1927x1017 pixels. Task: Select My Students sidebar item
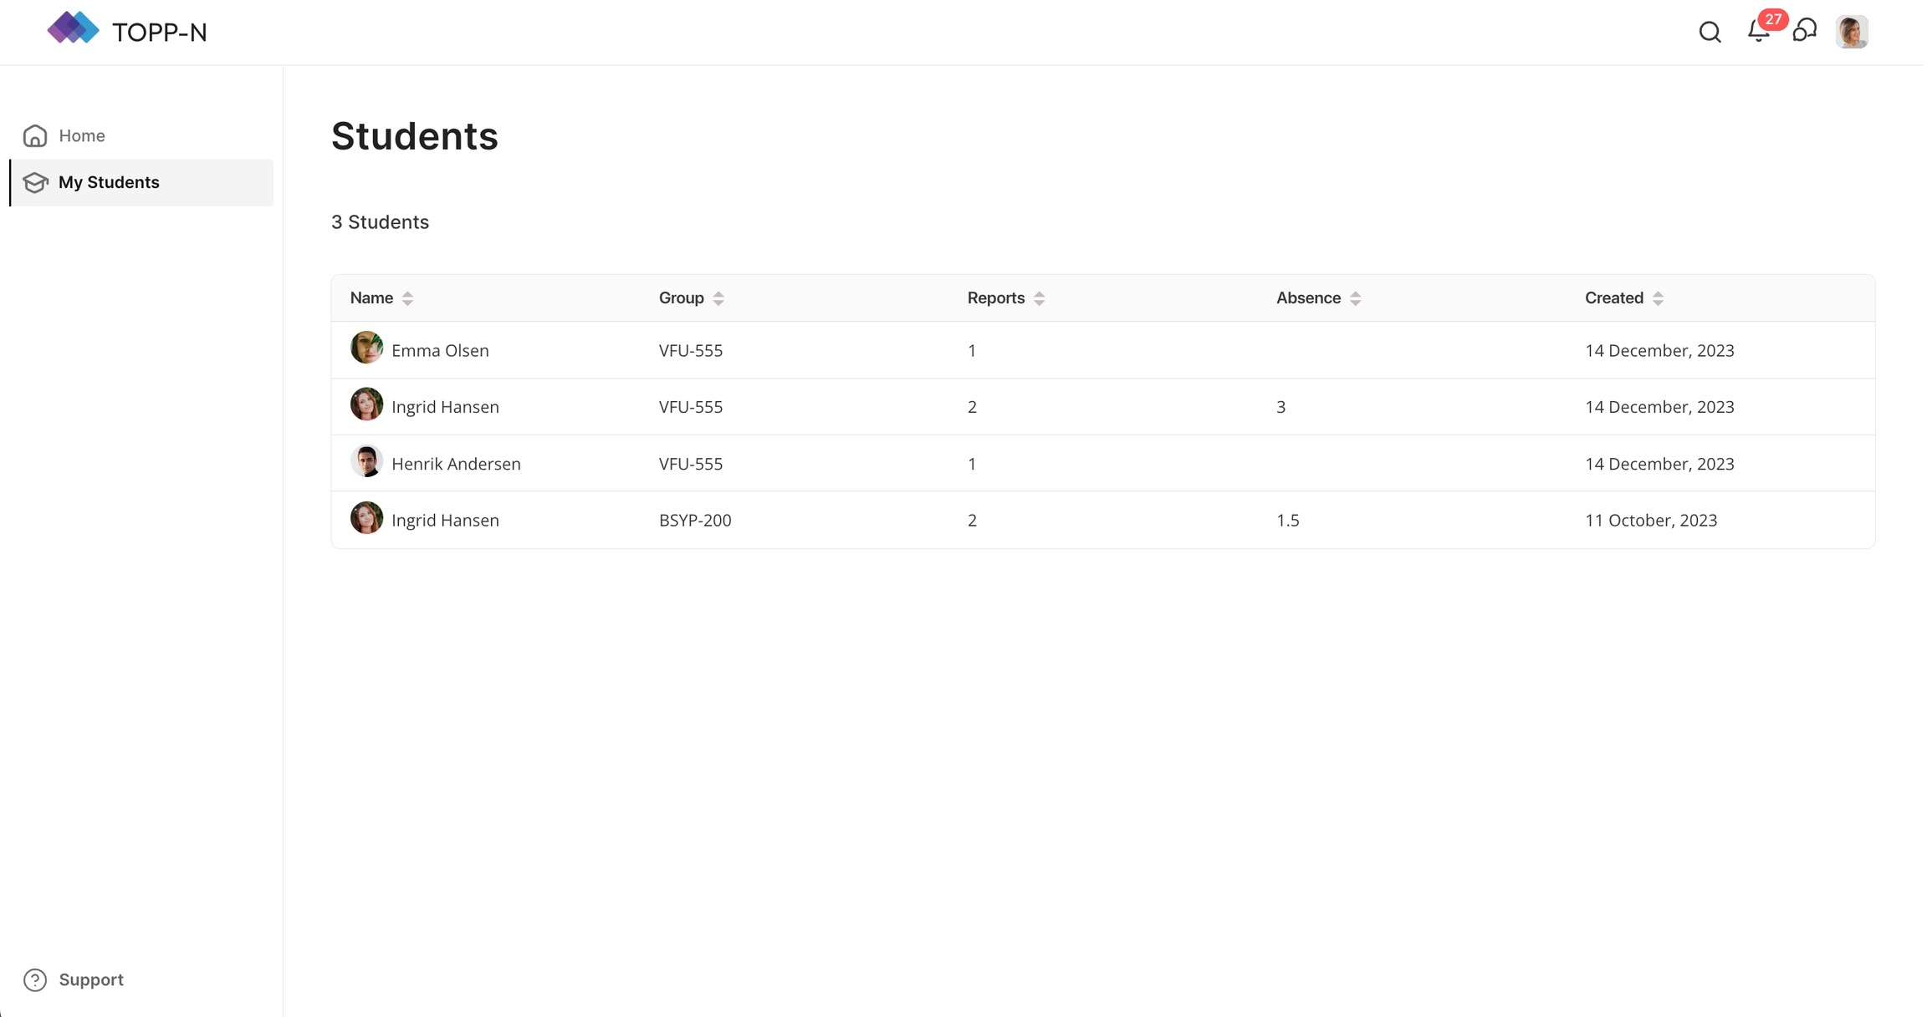(x=109, y=182)
